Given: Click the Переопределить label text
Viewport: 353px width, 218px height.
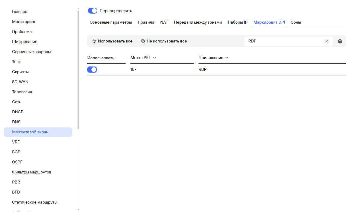Looking at the screenshot, I should click(116, 11).
